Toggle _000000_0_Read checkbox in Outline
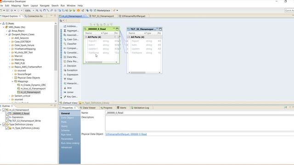 [x=7, y=114]
